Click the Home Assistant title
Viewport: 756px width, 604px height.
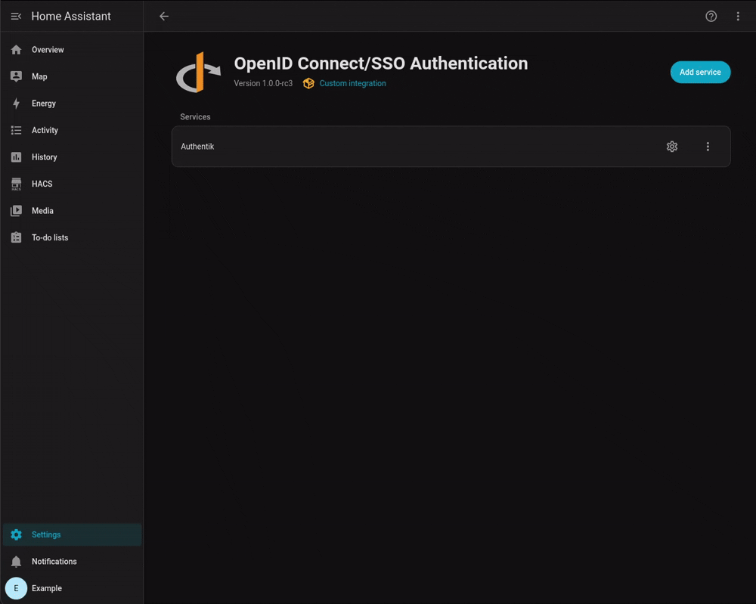coord(71,17)
